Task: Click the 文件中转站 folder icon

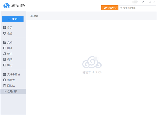Action: (5, 74)
